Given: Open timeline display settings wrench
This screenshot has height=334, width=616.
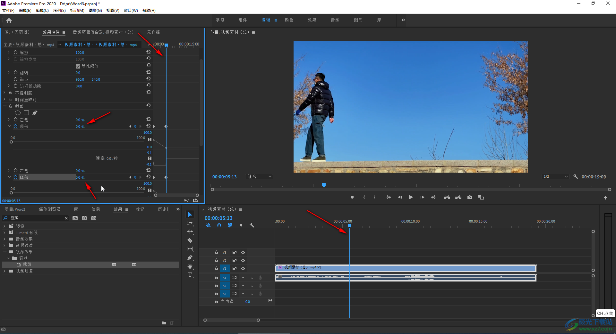Looking at the screenshot, I should click(x=252, y=225).
